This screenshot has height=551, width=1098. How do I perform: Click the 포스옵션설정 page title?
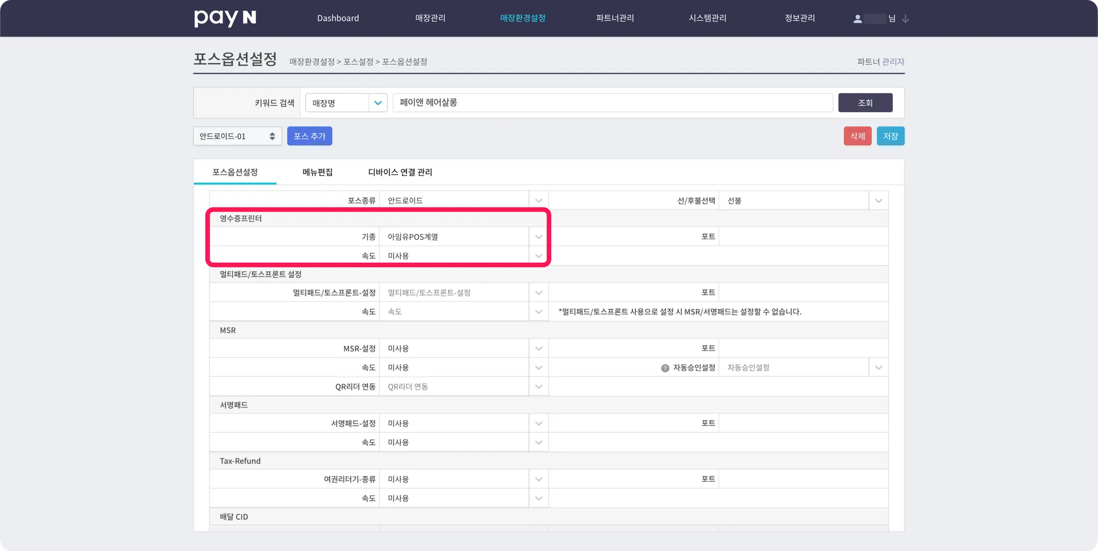(x=235, y=59)
